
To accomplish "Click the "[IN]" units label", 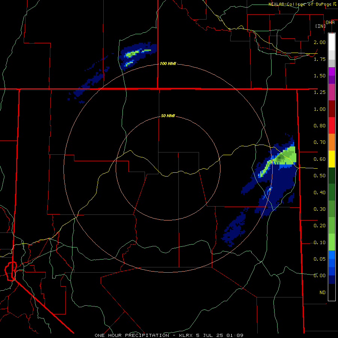I will pyautogui.click(x=320, y=26).
